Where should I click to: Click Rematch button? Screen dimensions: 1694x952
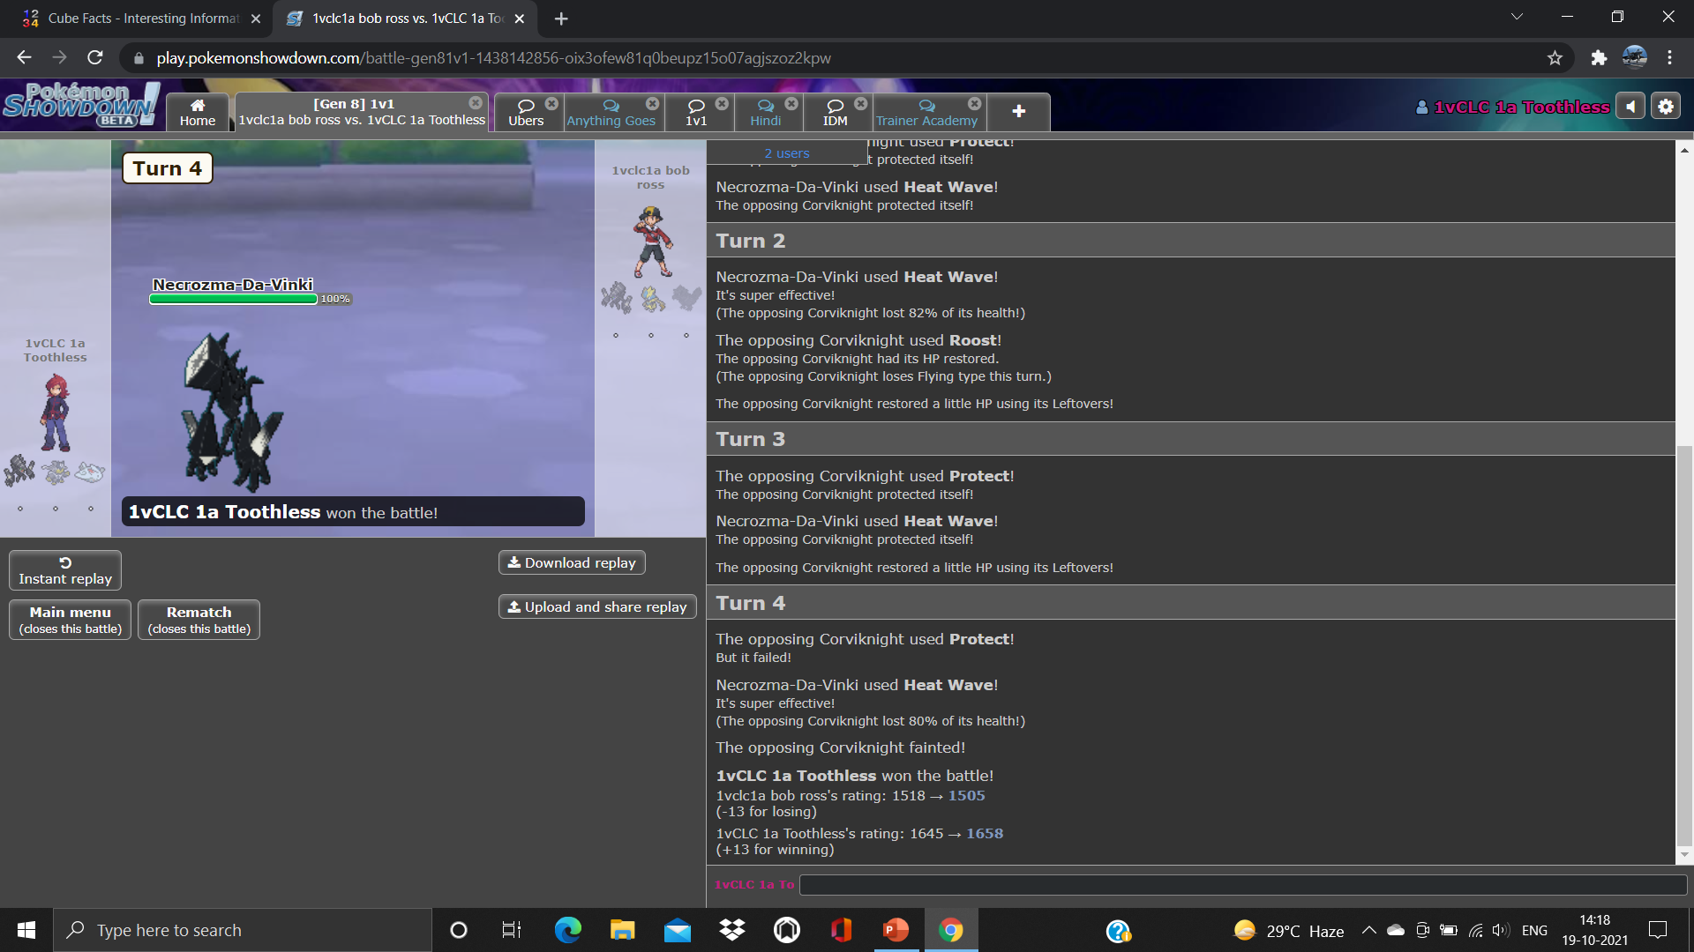click(199, 620)
